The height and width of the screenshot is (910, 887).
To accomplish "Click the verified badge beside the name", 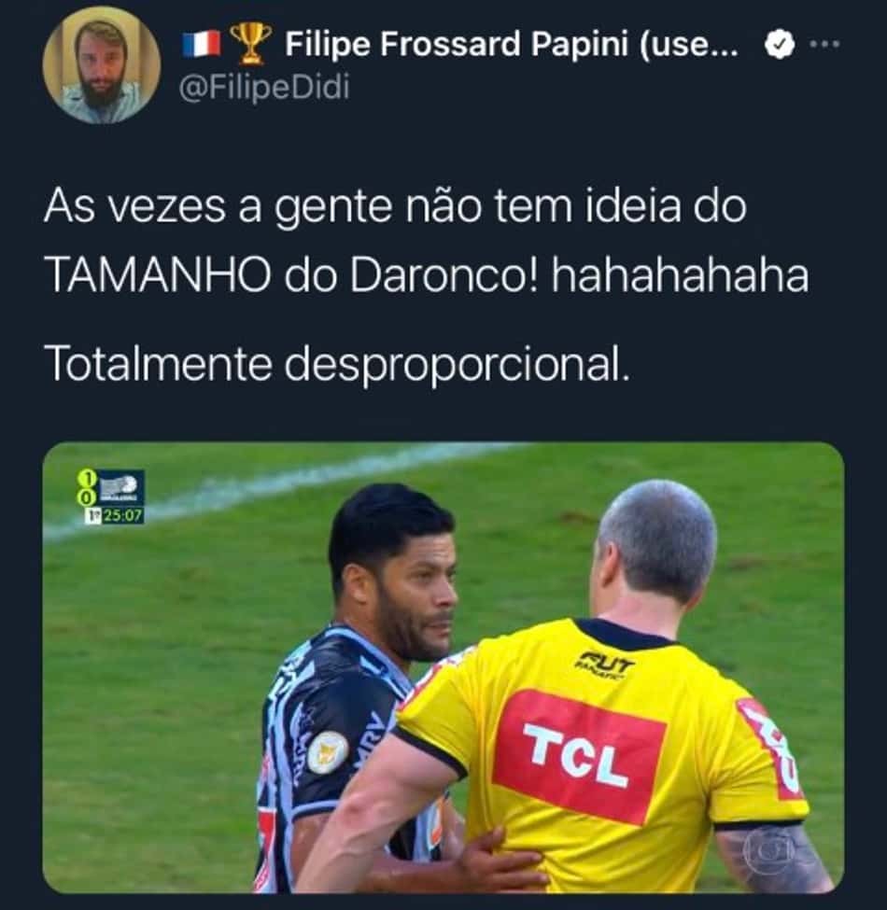I will 779,45.
